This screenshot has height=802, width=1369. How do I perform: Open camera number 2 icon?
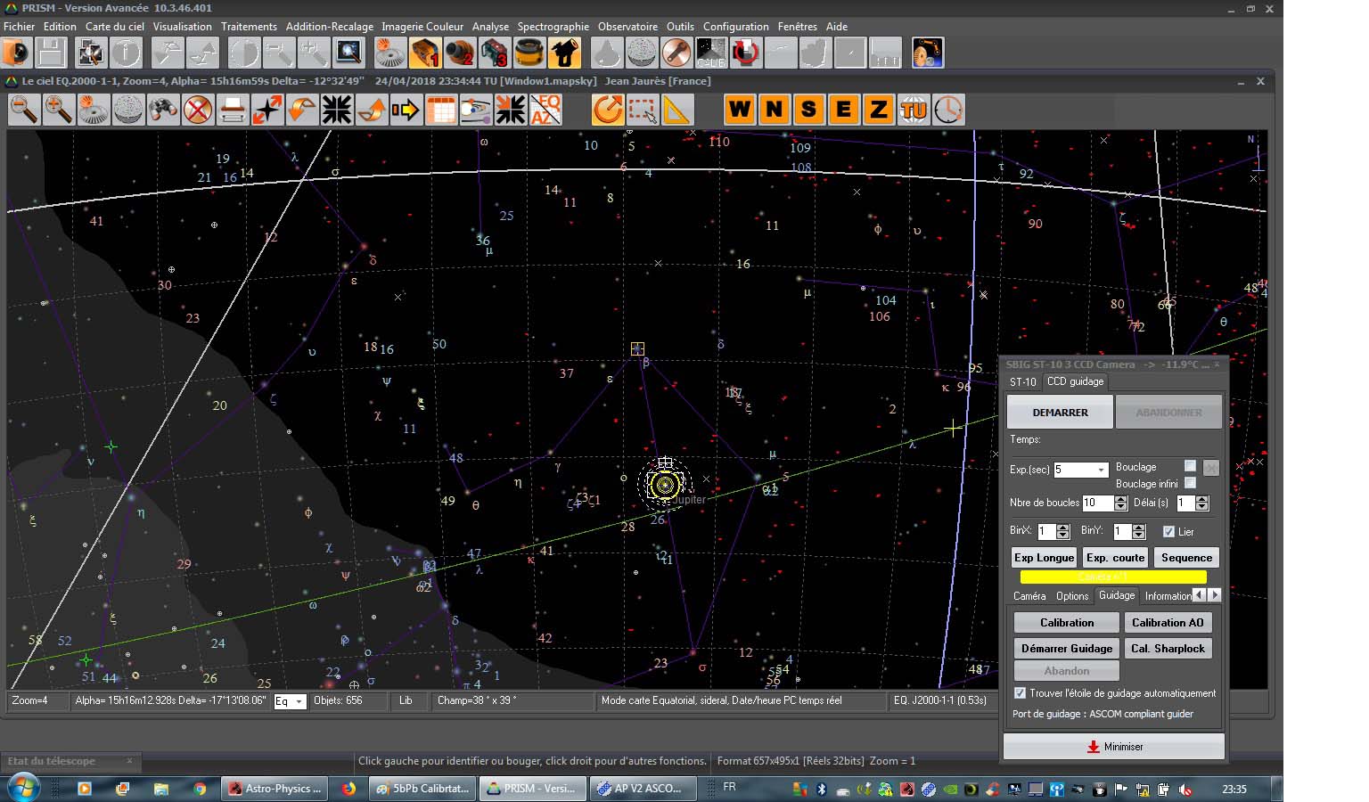click(x=460, y=53)
